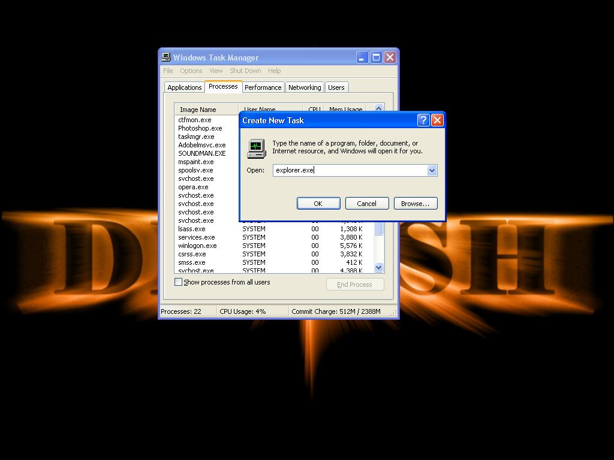This screenshot has height=460, width=614.
Task: Open the Shut Down menu
Action: click(245, 71)
